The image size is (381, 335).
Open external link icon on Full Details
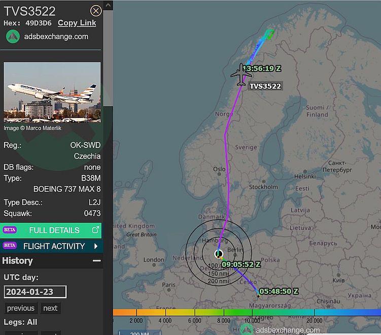[95, 230]
